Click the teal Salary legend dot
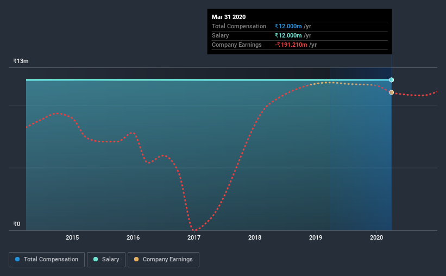 (x=96, y=259)
